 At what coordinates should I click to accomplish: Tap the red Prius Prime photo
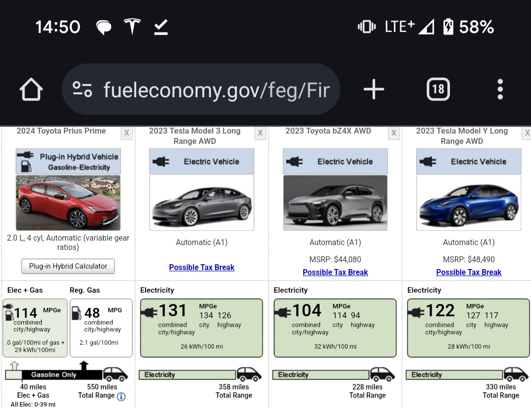pyautogui.click(x=68, y=203)
